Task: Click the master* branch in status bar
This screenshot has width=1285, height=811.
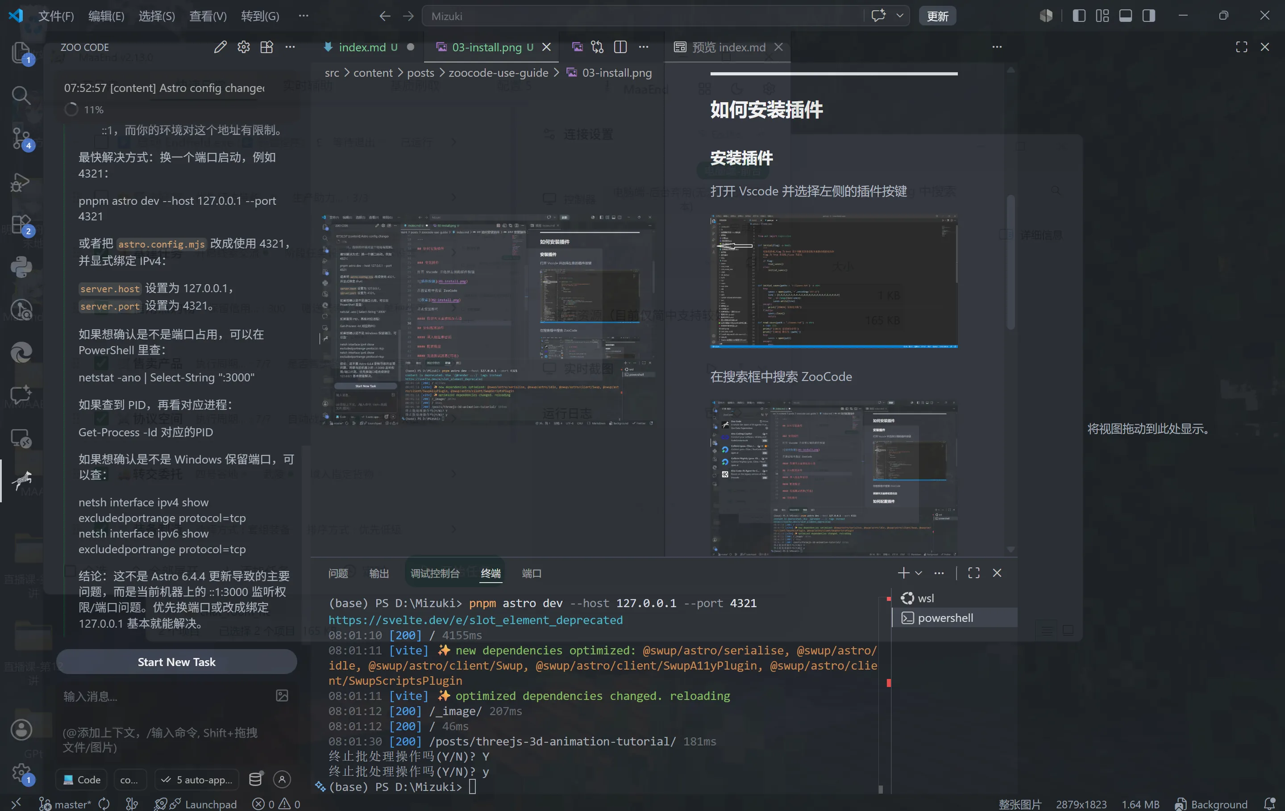Action: tap(66, 803)
